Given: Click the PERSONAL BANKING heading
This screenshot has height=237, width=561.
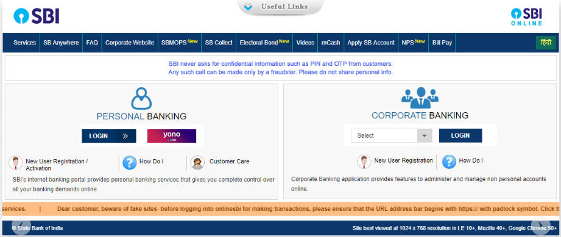Looking at the screenshot, I should (x=141, y=116).
